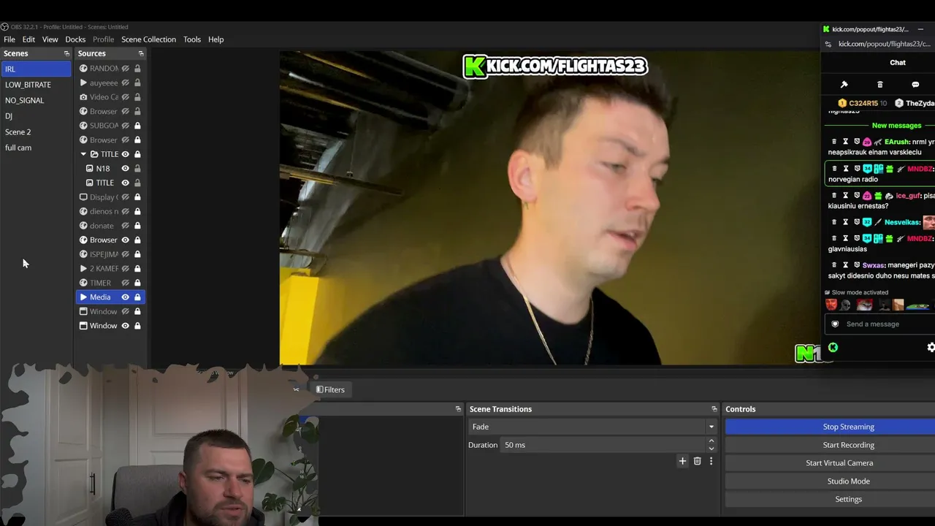Image resolution: width=935 pixels, height=526 pixels.
Task: Select the IRL scene
Action: click(x=36, y=69)
